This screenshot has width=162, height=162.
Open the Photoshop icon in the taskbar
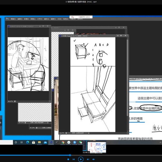tap(51, 142)
